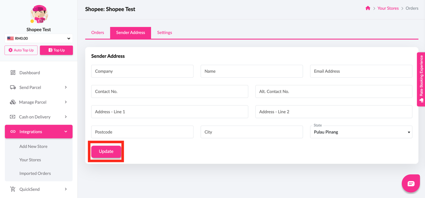This screenshot has height=198, width=425.
Task: Focus the Name input field
Action: [x=252, y=71]
